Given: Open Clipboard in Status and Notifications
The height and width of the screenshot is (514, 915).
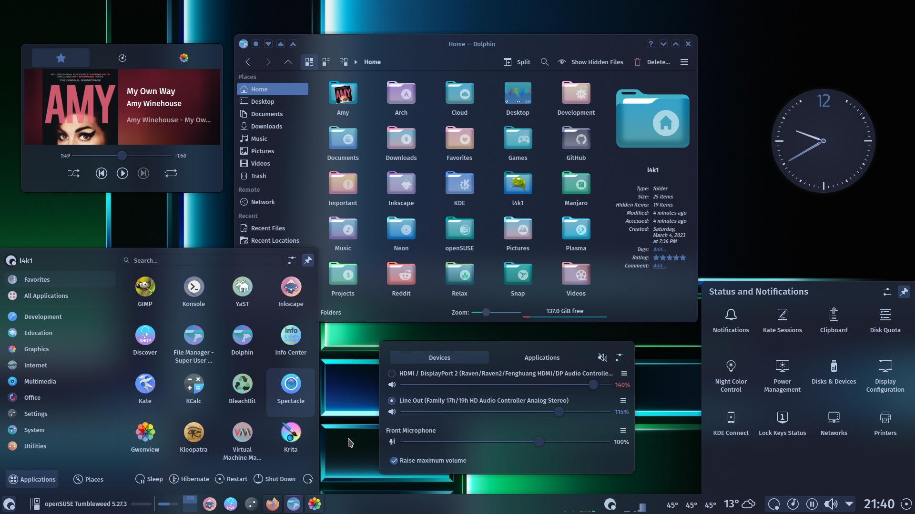Looking at the screenshot, I should click(834, 320).
